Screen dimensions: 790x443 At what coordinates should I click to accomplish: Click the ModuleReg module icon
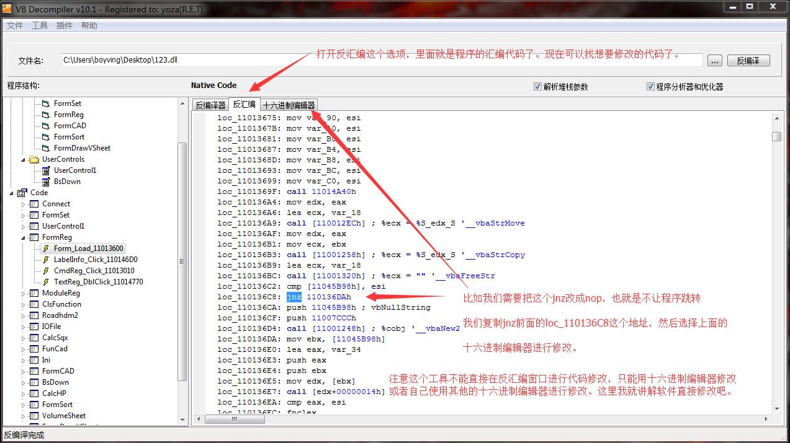[34, 292]
